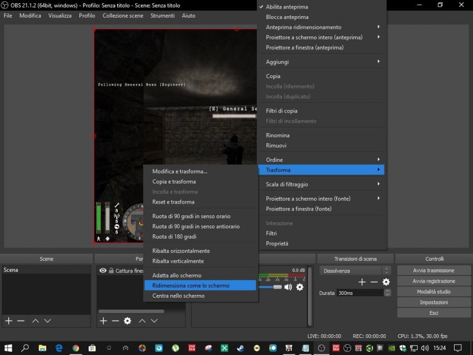Image resolution: width=473 pixels, height=355 pixels.
Task: Add a scene transition with the plus icon
Action: tap(362, 282)
